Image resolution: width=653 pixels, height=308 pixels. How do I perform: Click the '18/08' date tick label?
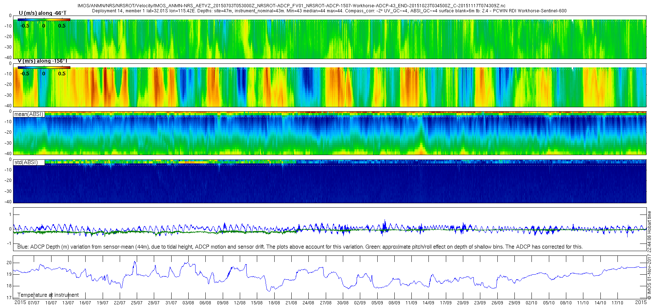point(274,303)
